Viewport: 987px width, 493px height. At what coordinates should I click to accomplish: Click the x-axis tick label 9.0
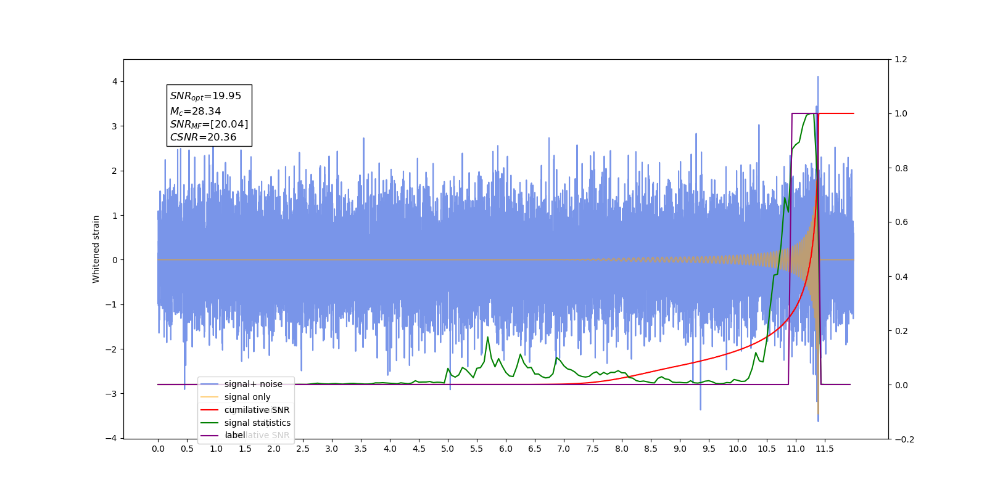(x=680, y=449)
